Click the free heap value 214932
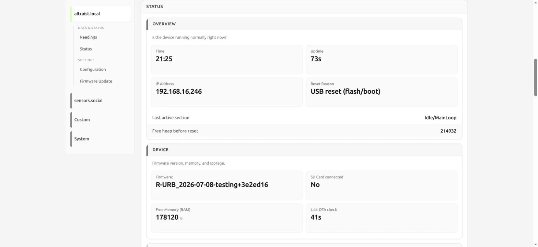Image resolution: width=538 pixels, height=247 pixels. (448, 131)
